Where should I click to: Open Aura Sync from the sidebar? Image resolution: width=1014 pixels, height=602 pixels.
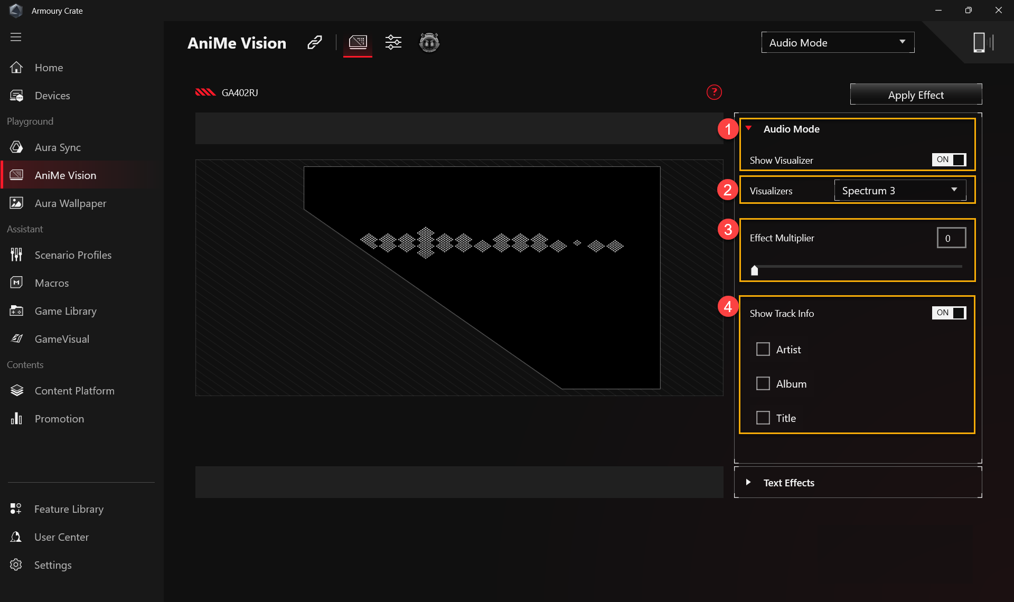[x=58, y=147]
